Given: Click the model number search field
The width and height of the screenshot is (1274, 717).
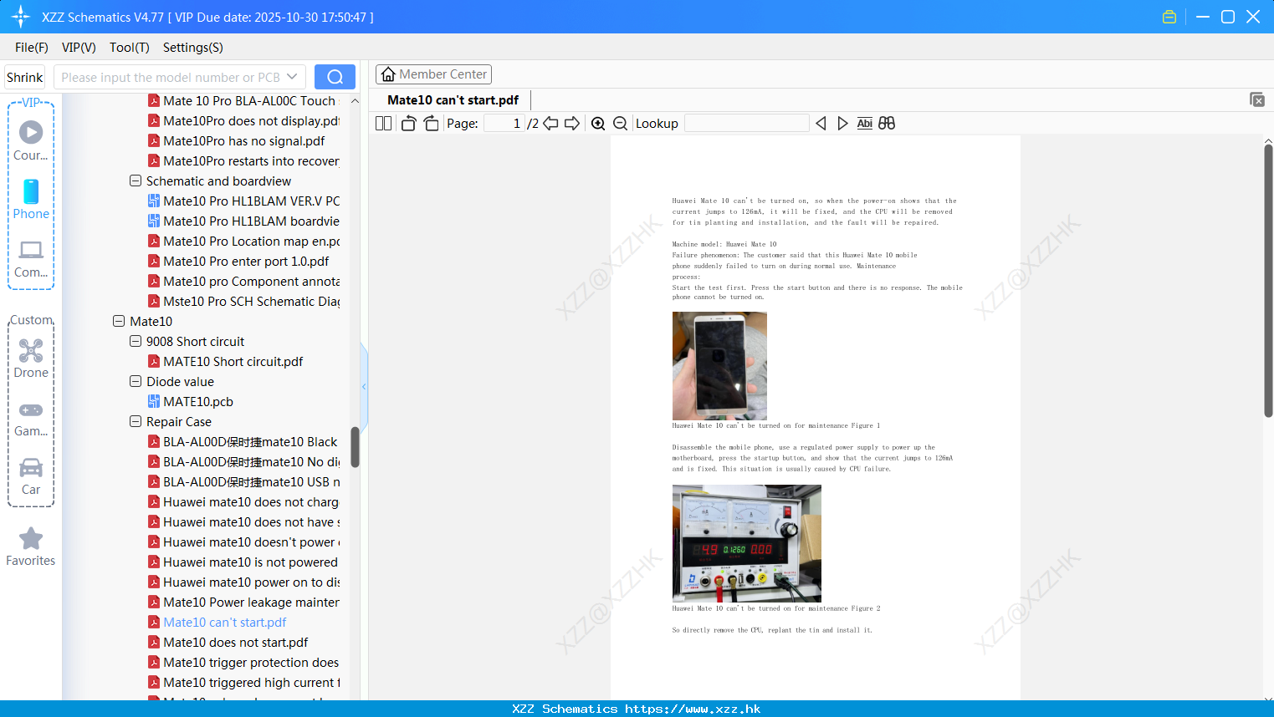Looking at the screenshot, I should coord(170,77).
